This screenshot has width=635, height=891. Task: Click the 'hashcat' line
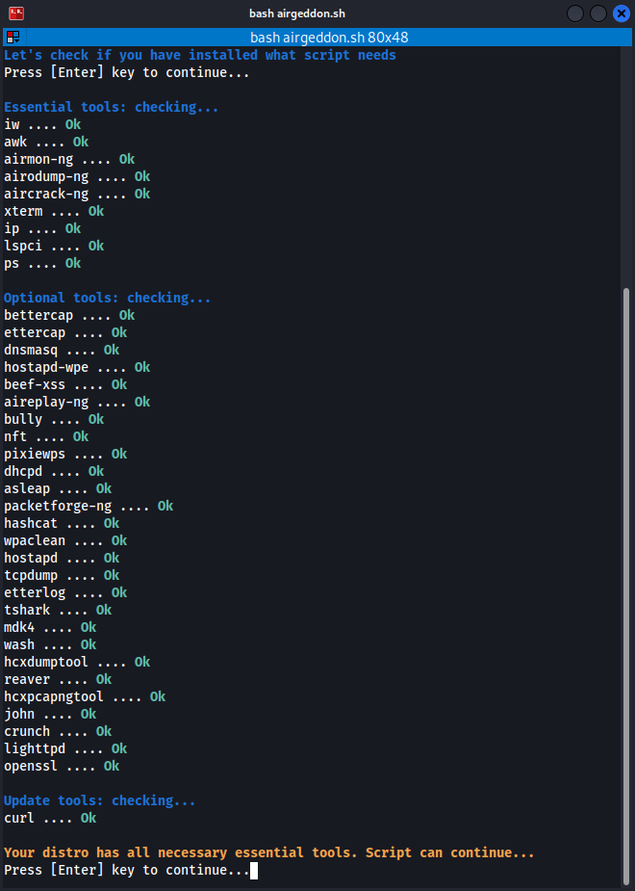tap(62, 523)
